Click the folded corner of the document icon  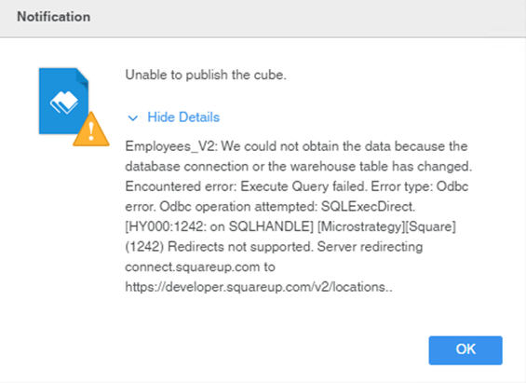(83, 76)
